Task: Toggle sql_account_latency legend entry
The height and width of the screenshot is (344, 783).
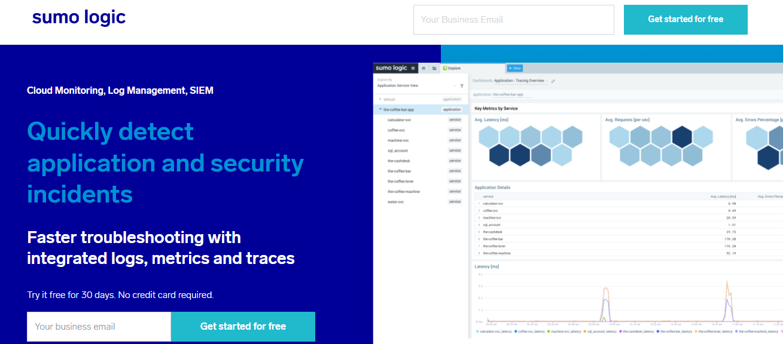Action: coord(601,331)
